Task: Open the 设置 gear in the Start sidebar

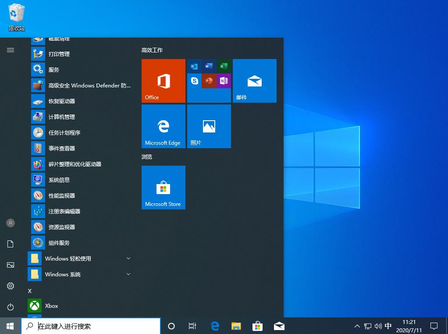Action: 11,285
